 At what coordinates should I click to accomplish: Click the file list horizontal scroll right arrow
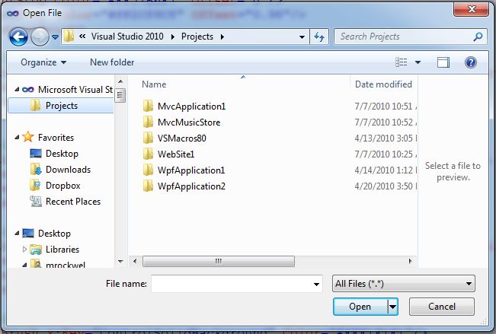pyautogui.click(x=410, y=261)
